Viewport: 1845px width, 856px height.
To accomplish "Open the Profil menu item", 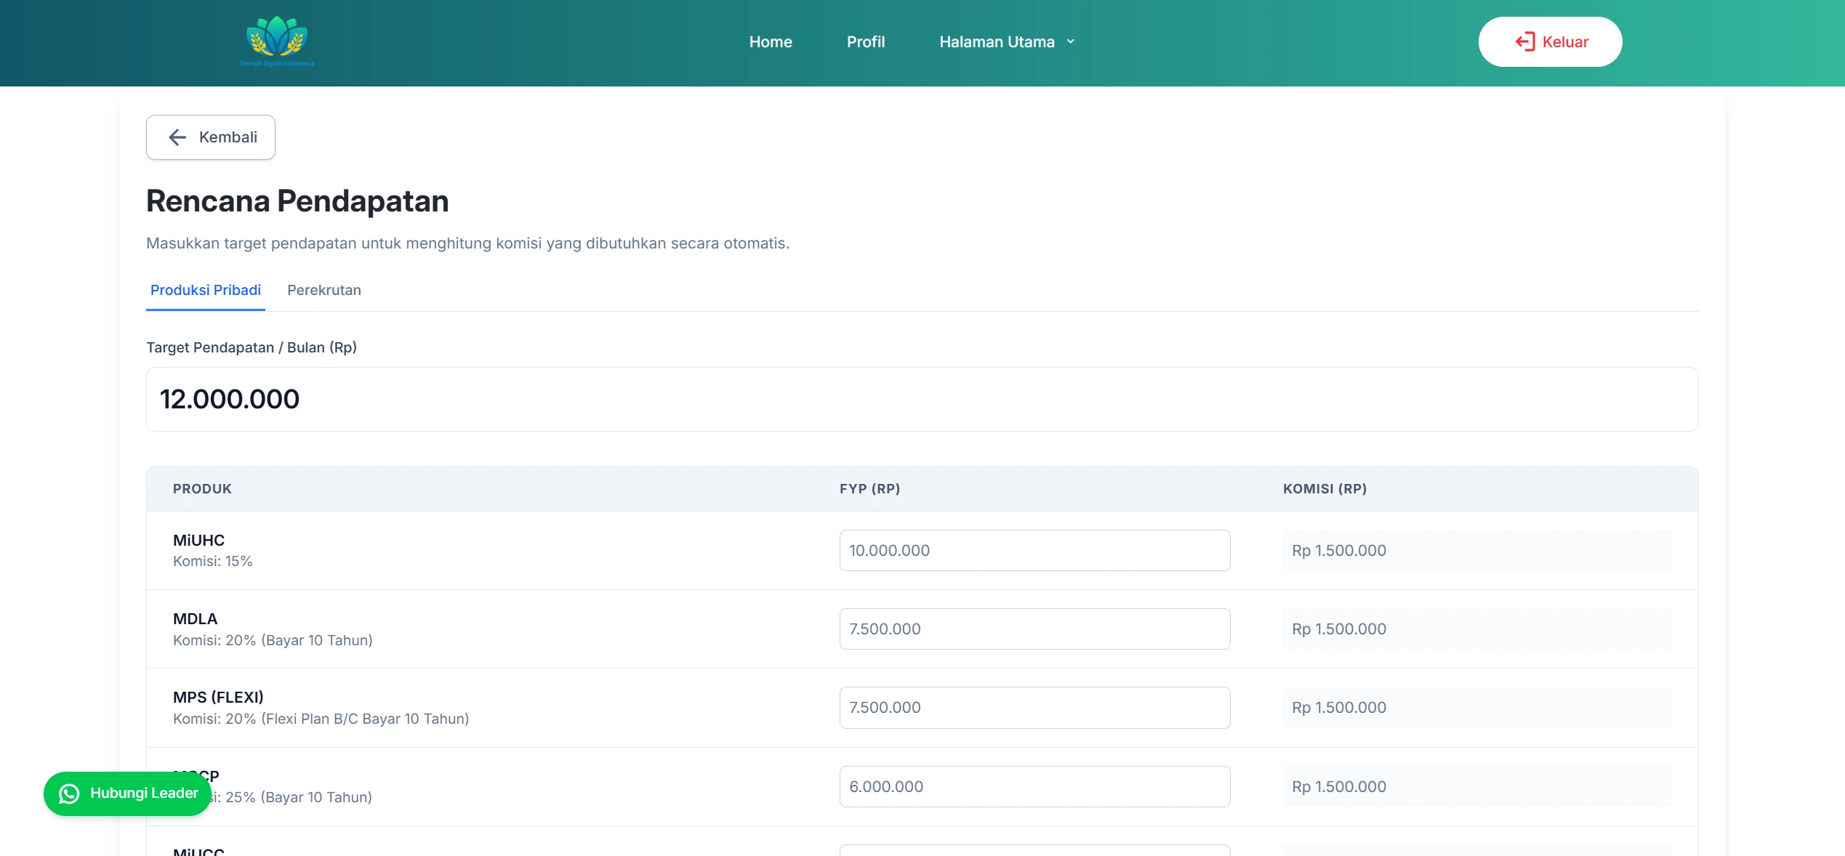I will pyautogui.click(x=865, y=42).
